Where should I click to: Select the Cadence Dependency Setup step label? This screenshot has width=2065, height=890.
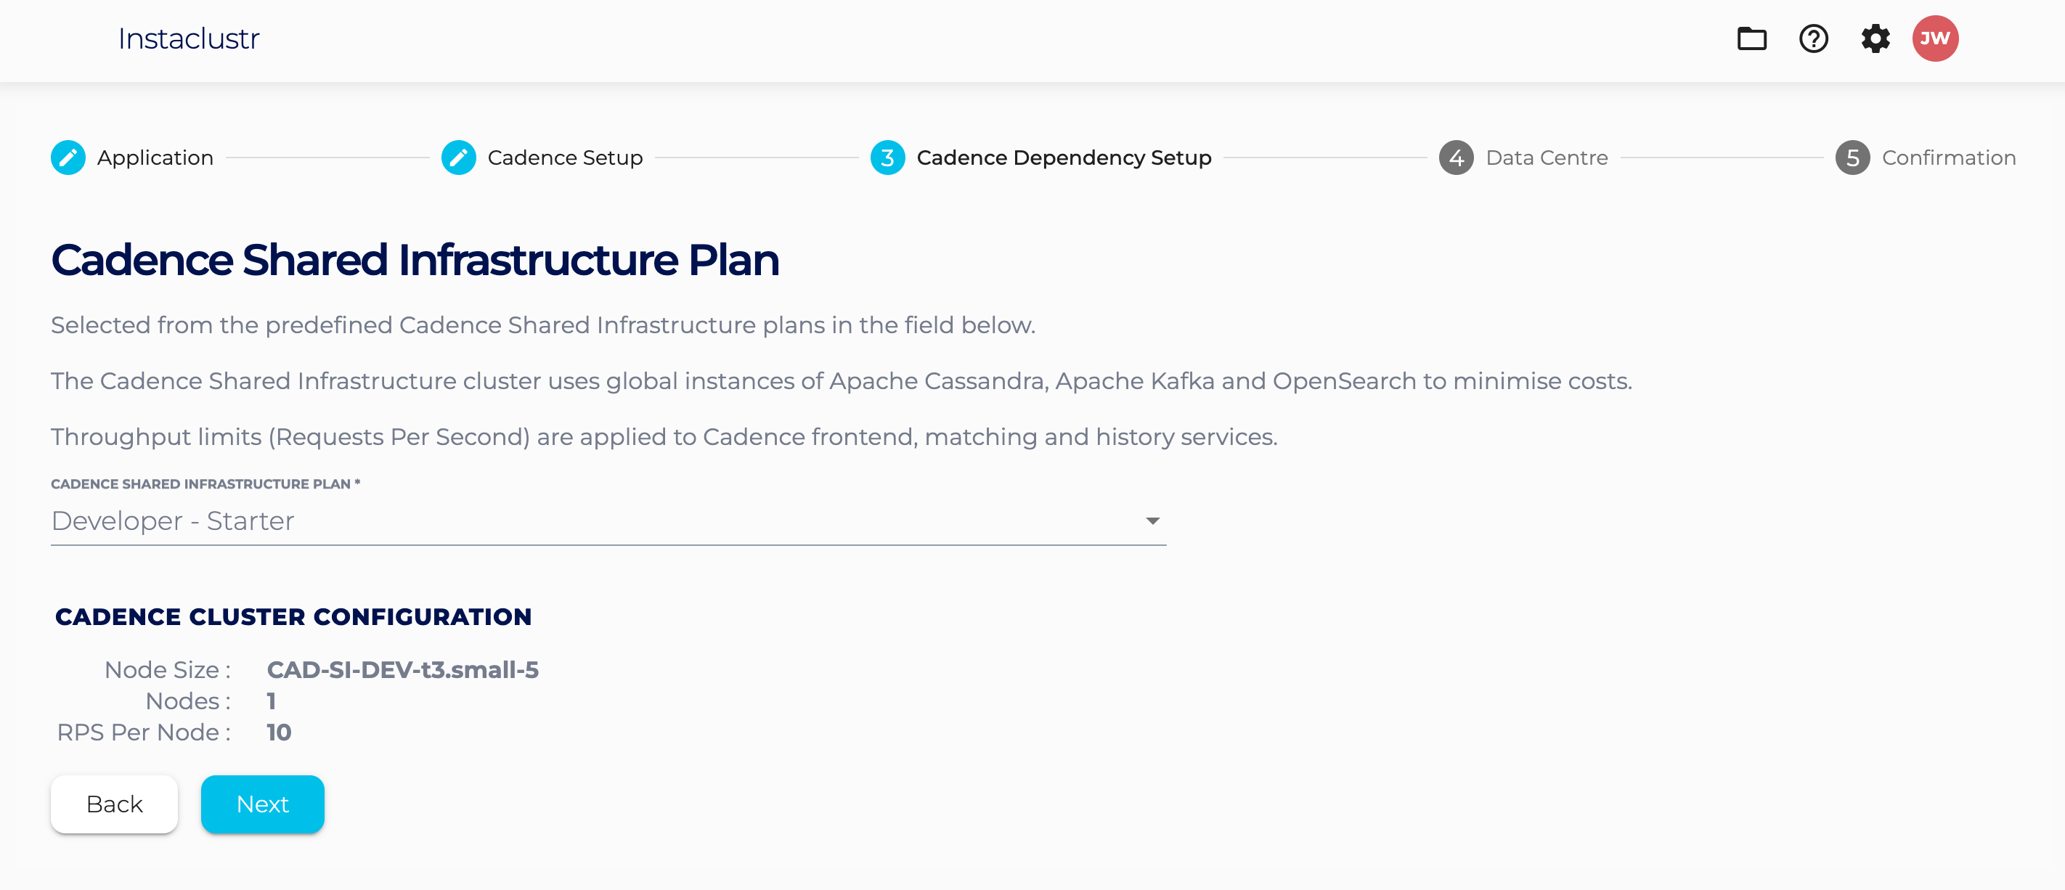1064,158
